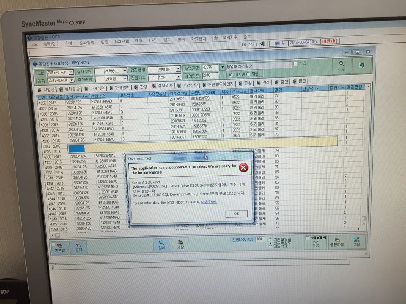406x304 pixels.
Task: Open the 결과입력 menu
Action: 86,43
